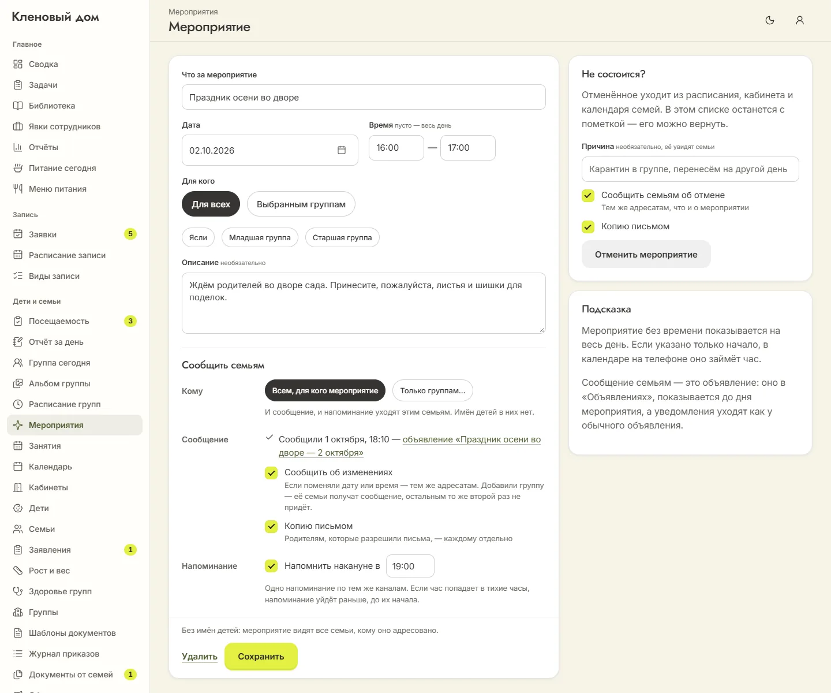Click the Сохранить button
The height and width of the screenshot is (693, 831).
pyautogui.click(x=261, y=656)
